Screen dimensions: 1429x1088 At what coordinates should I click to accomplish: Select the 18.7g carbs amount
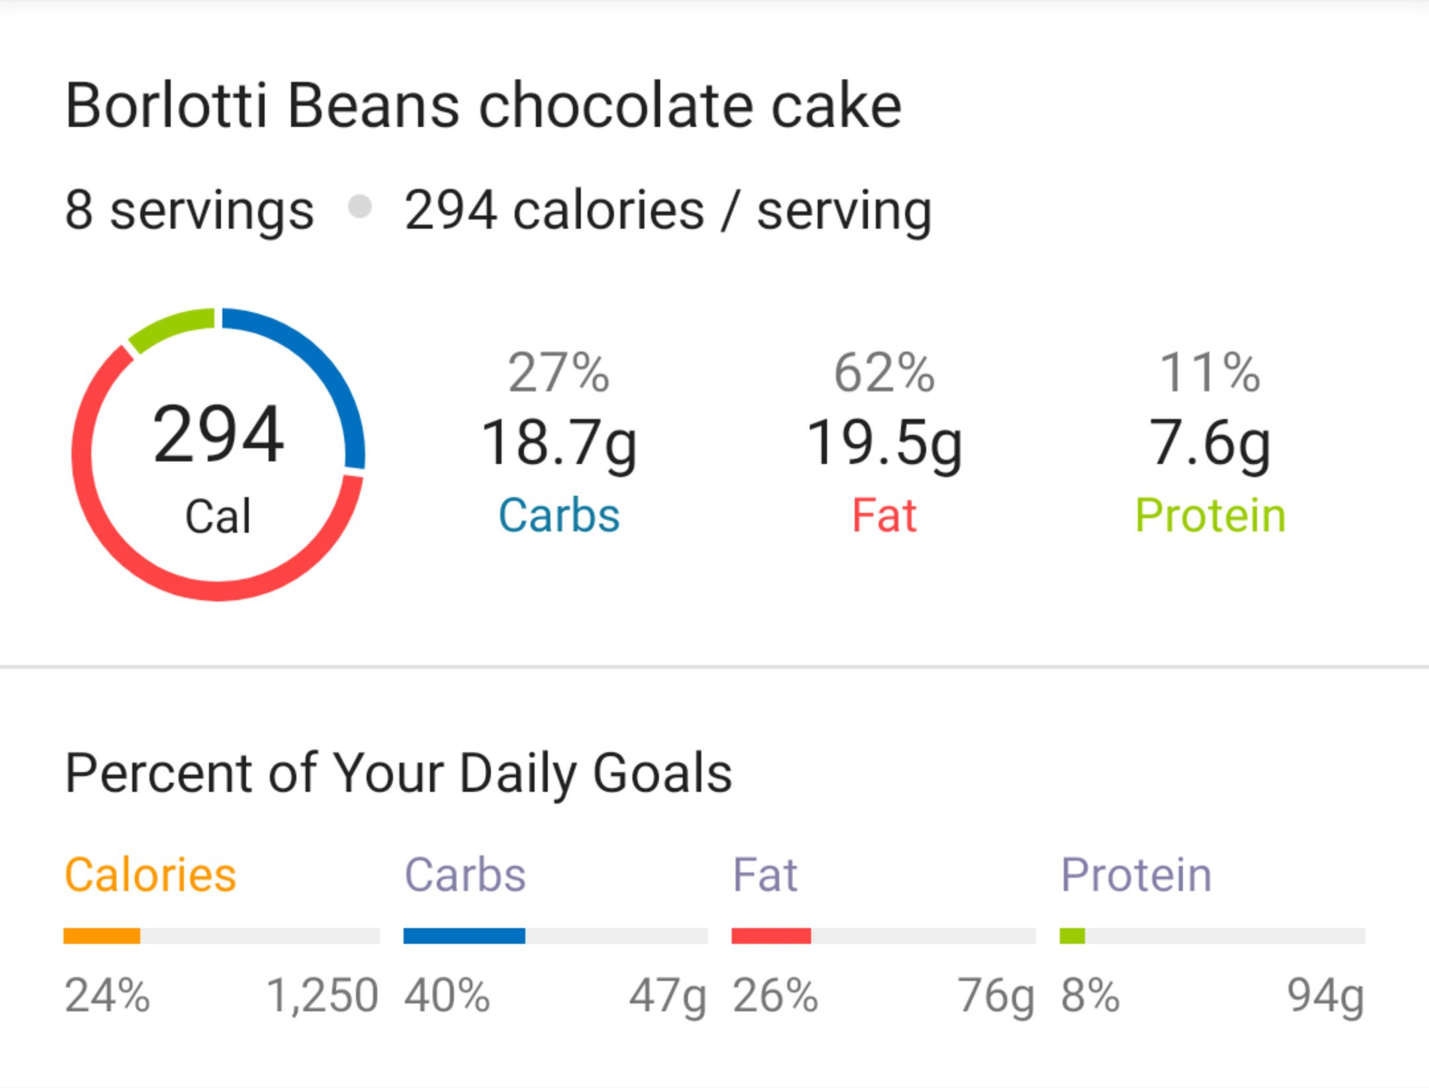pyautogui.click(x=559, y=443)
